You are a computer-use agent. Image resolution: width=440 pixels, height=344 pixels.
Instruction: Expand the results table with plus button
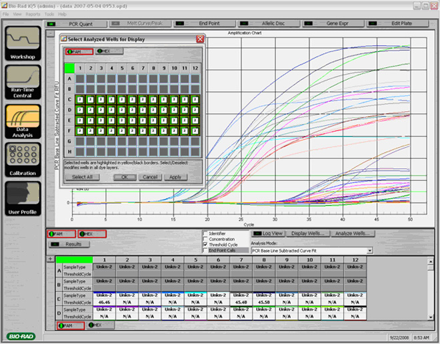click(x=50, y=259)
